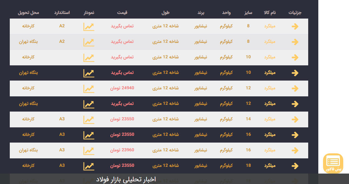349x184 pixels.
Task: Click details arrow for size 18 rebar row
Action: 295,166
